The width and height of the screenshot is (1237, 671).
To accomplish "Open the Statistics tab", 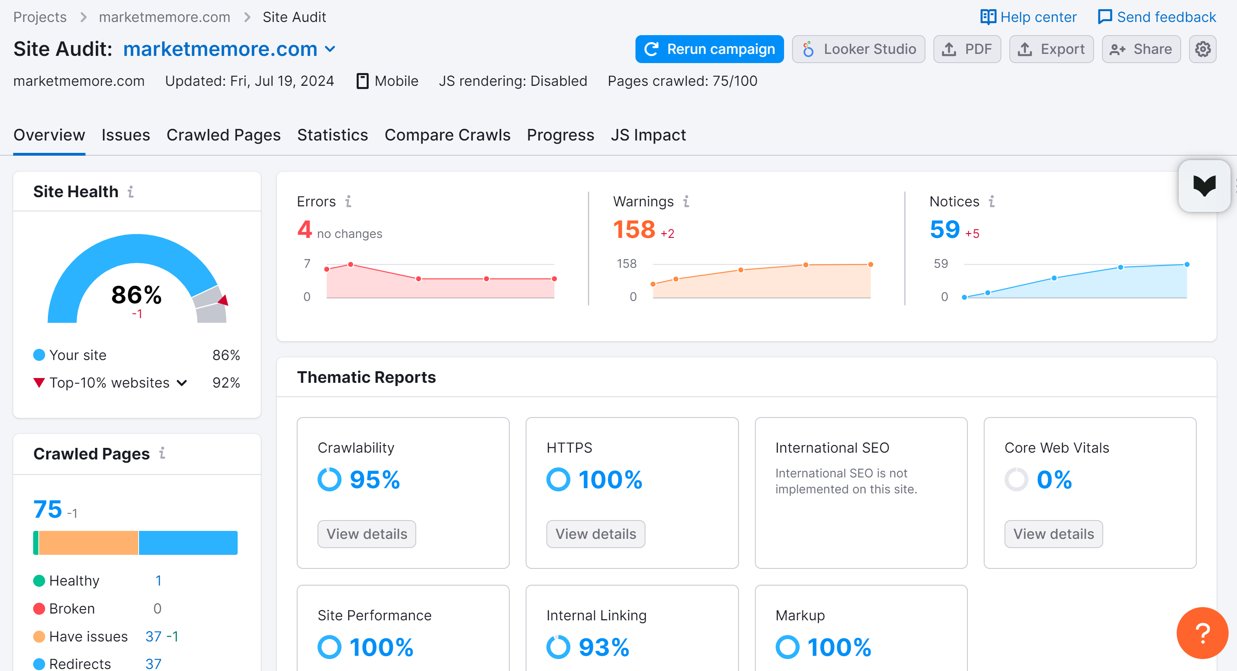I will click(x=332, y=135).
